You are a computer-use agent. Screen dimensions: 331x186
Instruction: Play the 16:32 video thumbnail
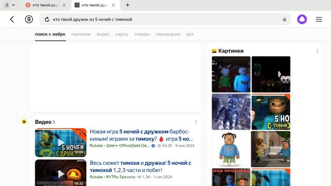click(x=61, y=173)
